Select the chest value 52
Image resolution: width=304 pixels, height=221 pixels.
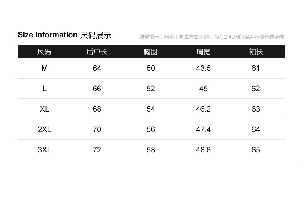[151, 89]
